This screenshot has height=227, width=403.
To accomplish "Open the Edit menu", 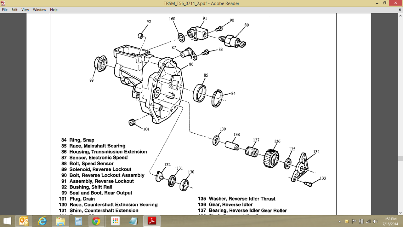I will pyautogui.click(x=14, y=10).
